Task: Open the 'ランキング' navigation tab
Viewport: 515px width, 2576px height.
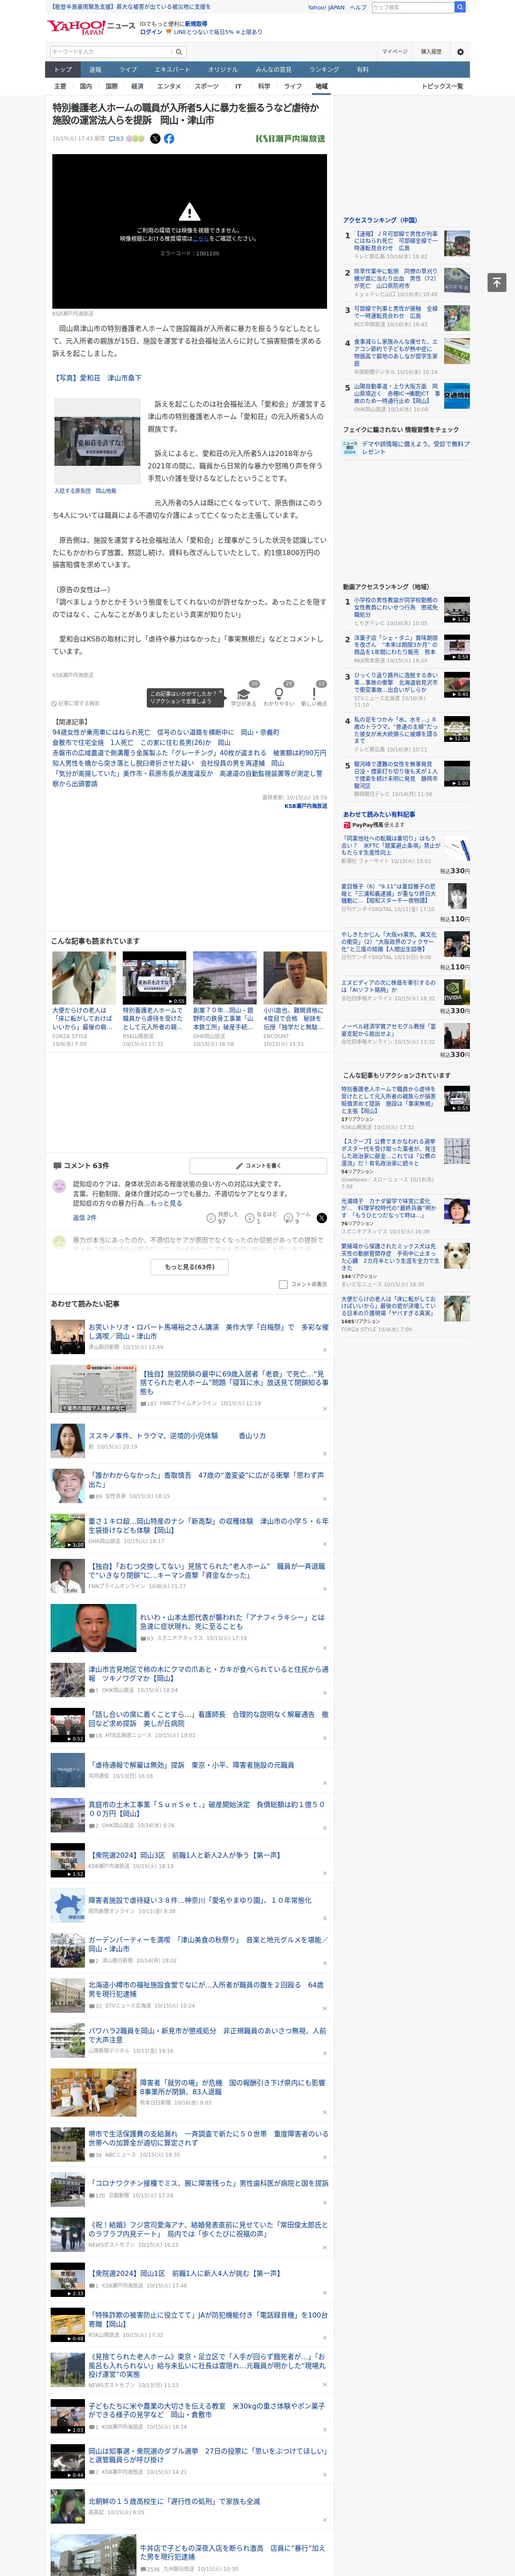Action: tap(324, 70)
